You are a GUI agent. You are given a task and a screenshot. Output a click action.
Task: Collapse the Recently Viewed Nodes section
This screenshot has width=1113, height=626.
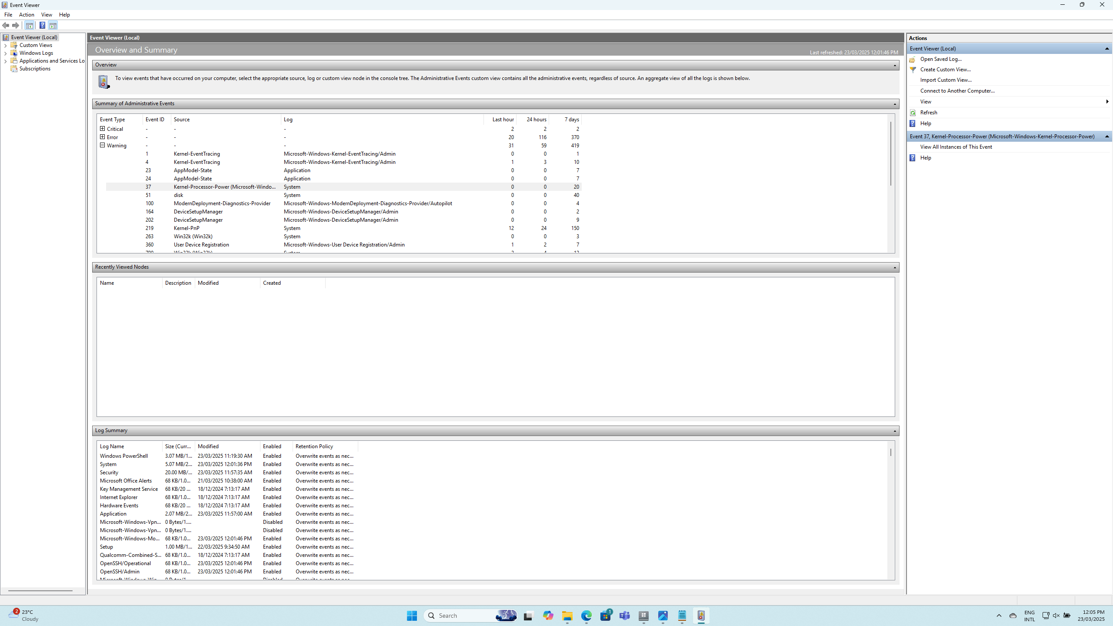895,267
